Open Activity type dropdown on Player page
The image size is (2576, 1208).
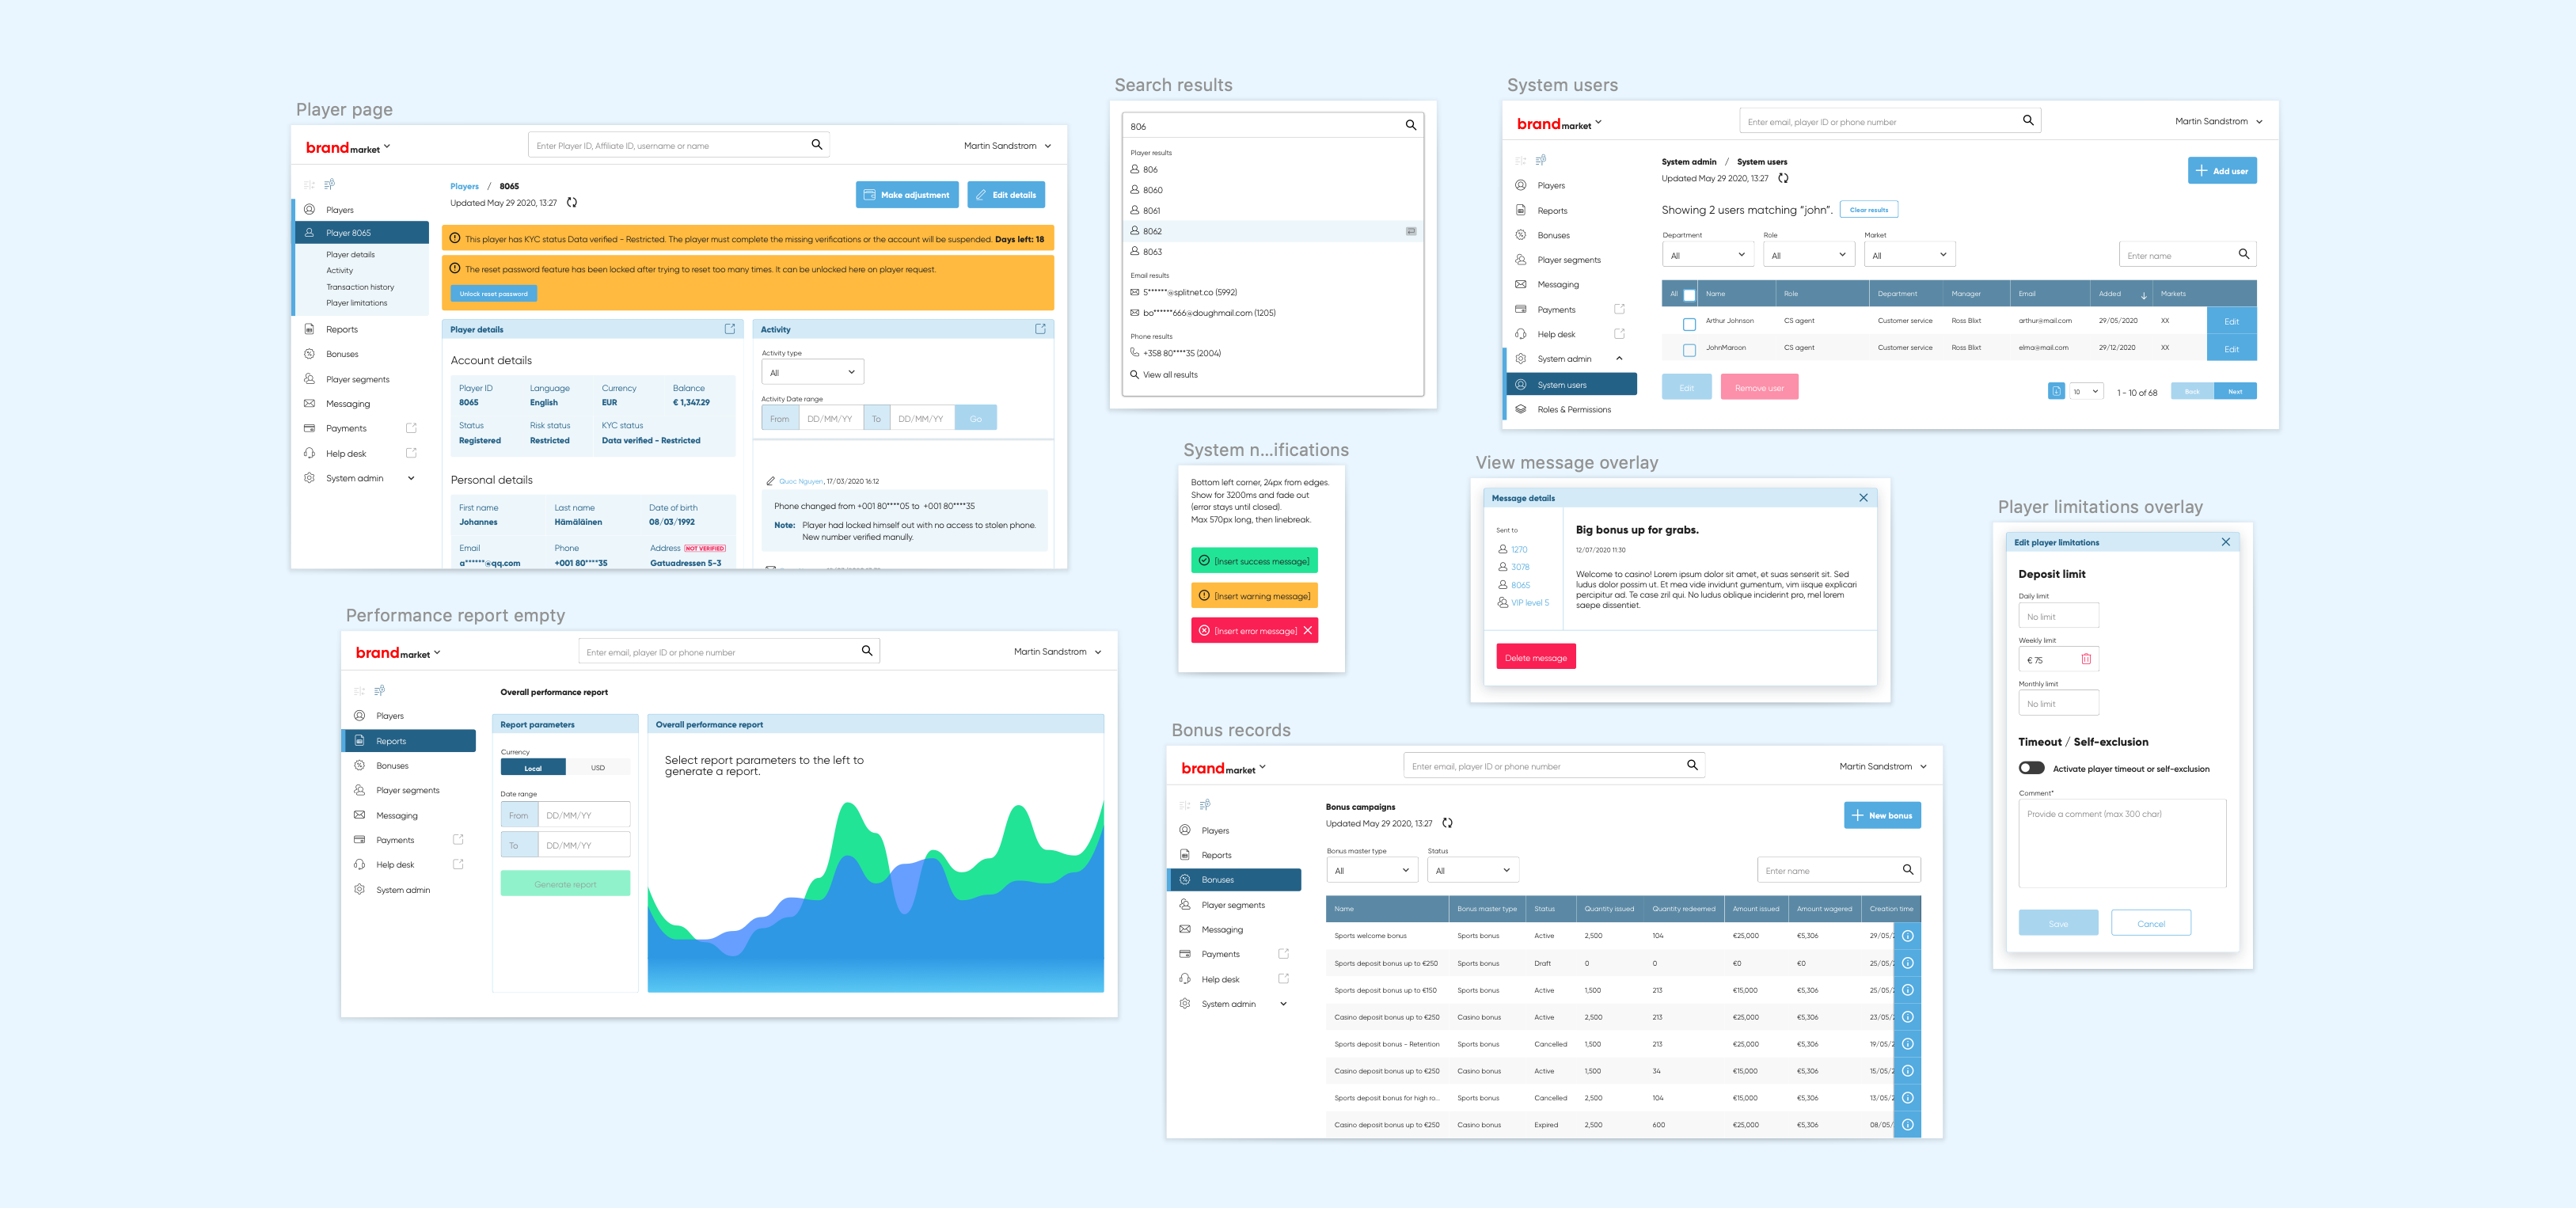click(812, 372)
